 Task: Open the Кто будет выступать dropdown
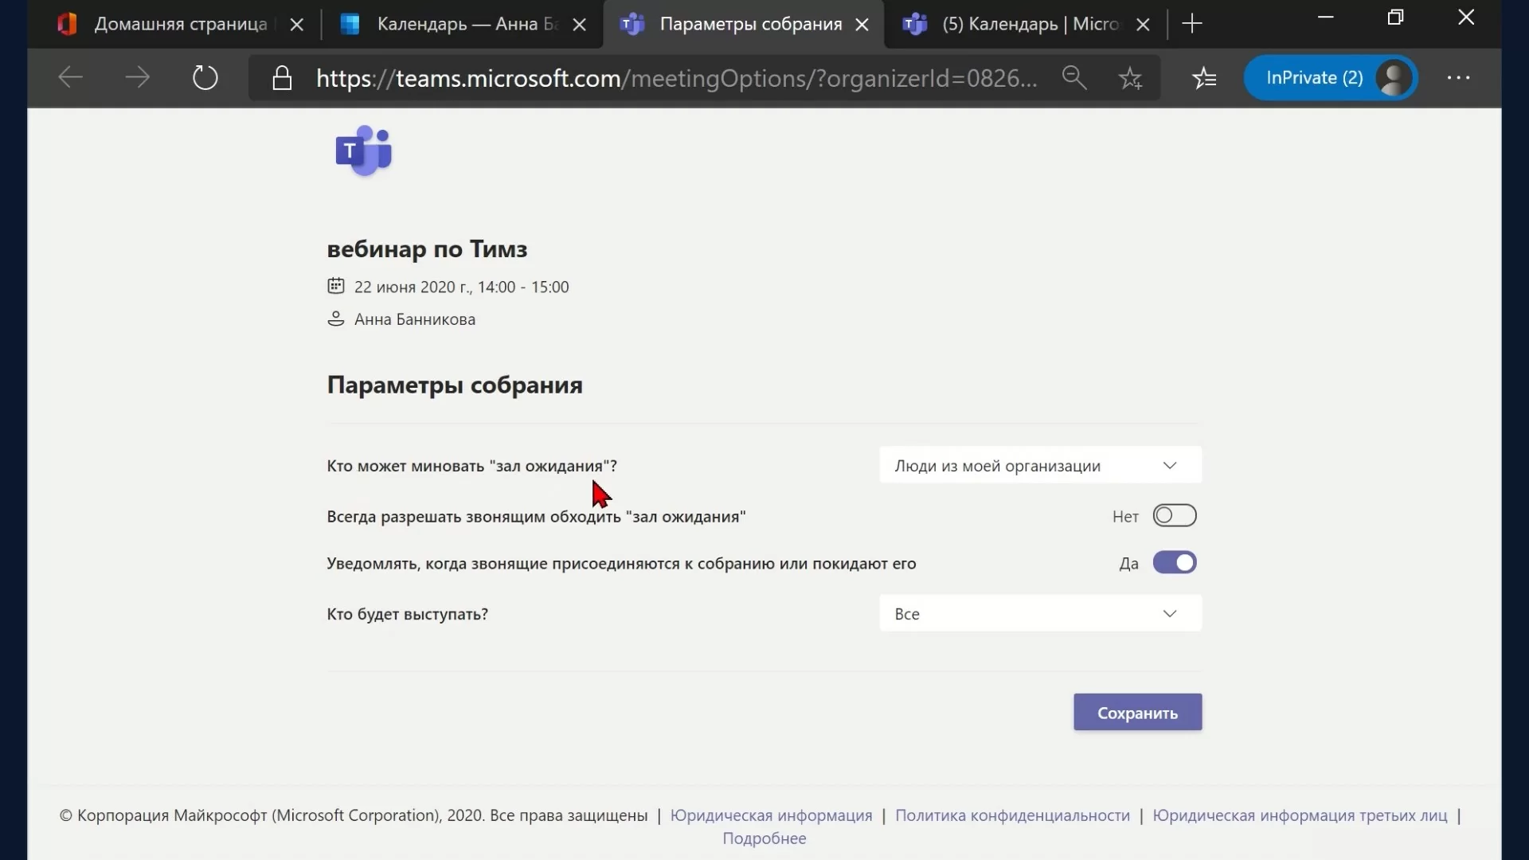pyautogui.click(x=1040, y=613)
